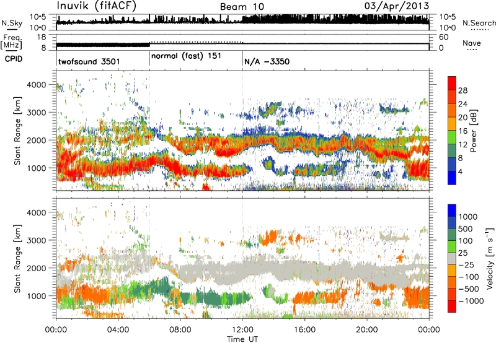This screenshot has height=343, width=496.
Task: Select the '3000' tick in the velocity panel
Action: pos(37,240)
